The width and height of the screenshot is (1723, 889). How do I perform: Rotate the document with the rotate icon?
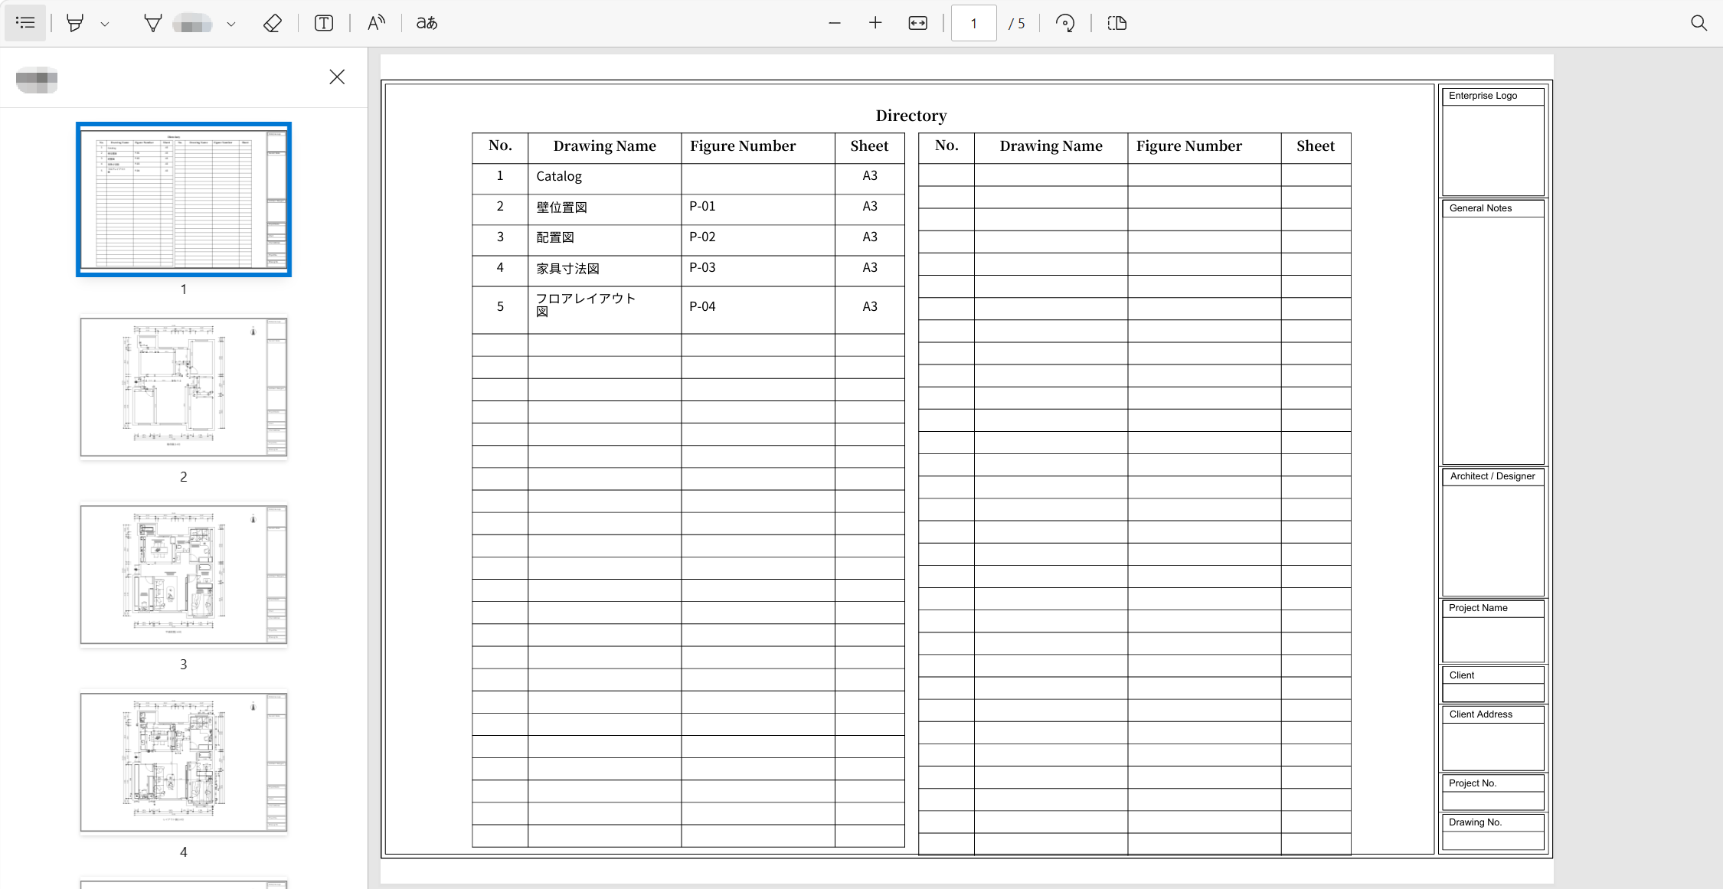point(1064,23)
